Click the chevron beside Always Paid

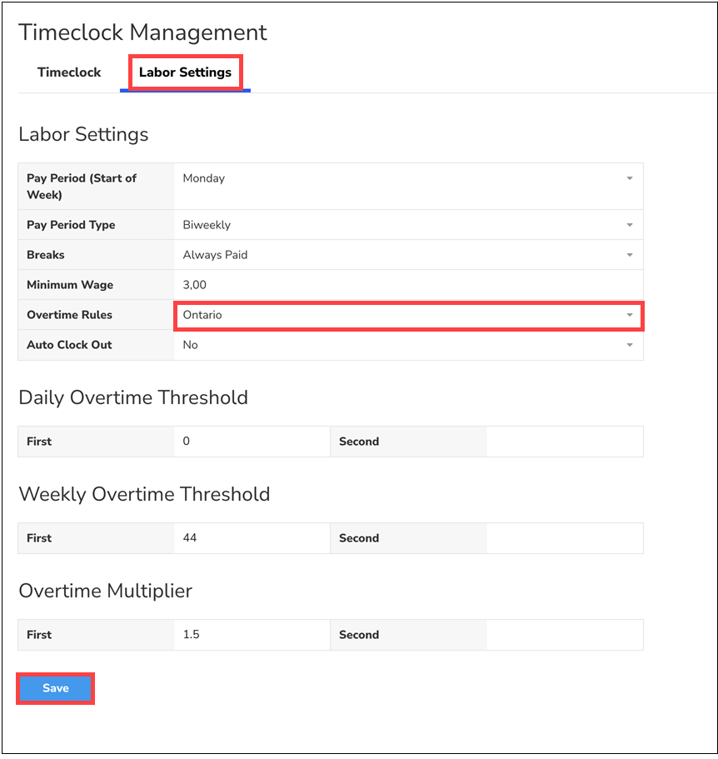point(631,255)
